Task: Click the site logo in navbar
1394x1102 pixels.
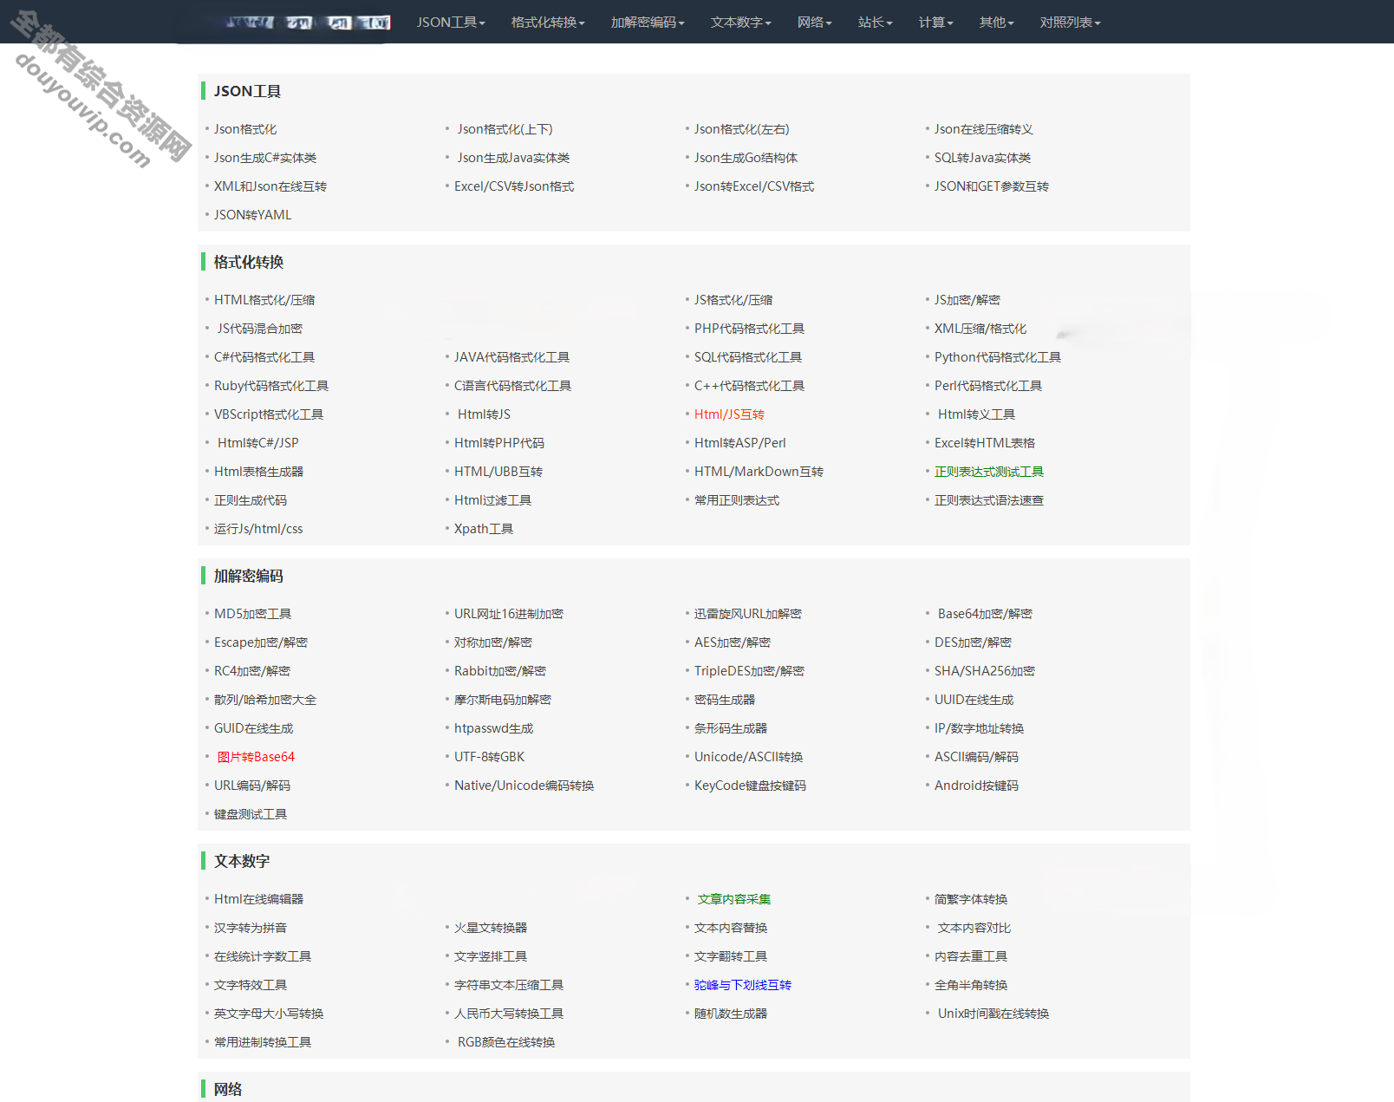Action: 308,23
